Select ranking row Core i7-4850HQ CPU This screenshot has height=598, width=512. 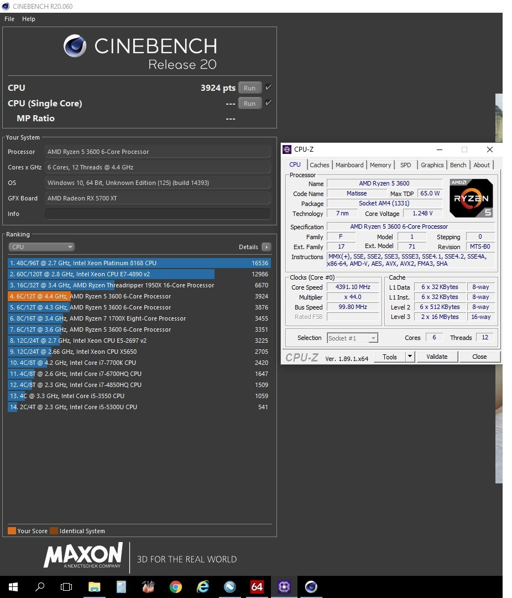click(x=139, y=384)
